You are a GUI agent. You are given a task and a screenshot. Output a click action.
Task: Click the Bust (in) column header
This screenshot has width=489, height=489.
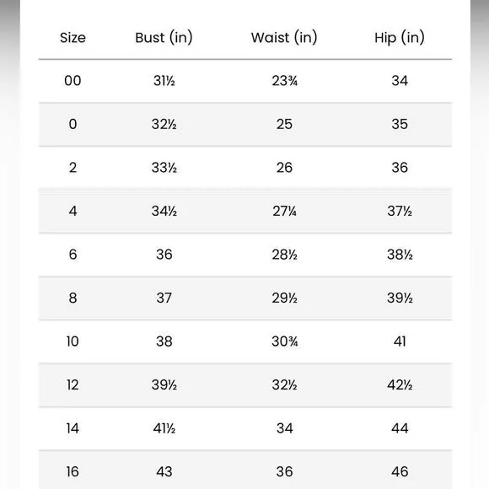(164, 38)
